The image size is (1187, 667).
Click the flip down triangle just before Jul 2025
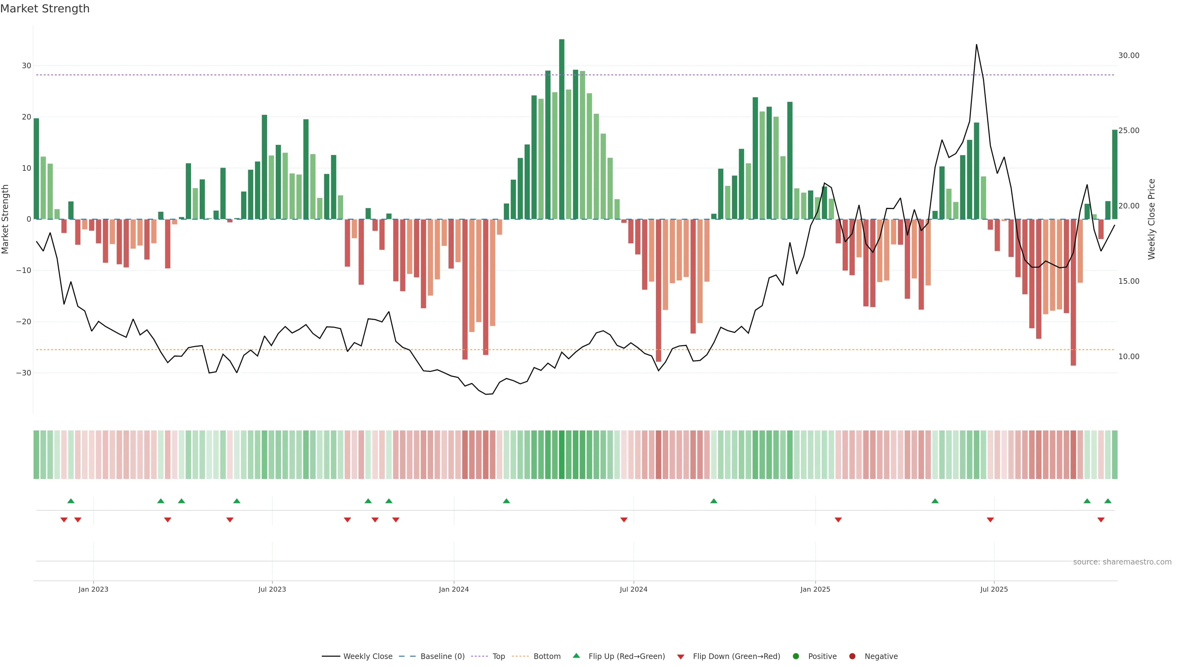click(990, 520)
